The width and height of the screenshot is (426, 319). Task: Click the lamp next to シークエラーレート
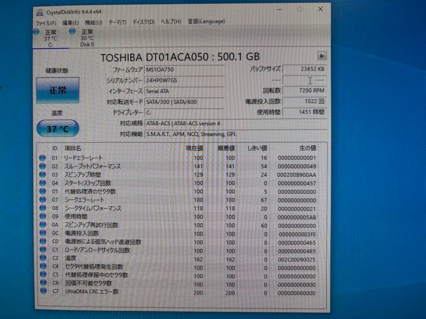43,200
